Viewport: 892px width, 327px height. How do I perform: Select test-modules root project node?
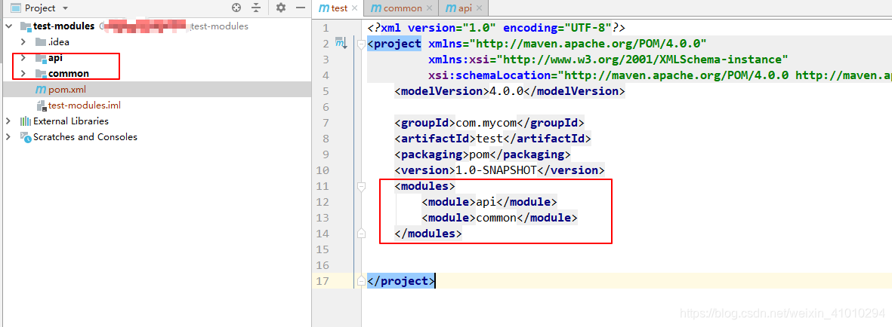point(63,26)
